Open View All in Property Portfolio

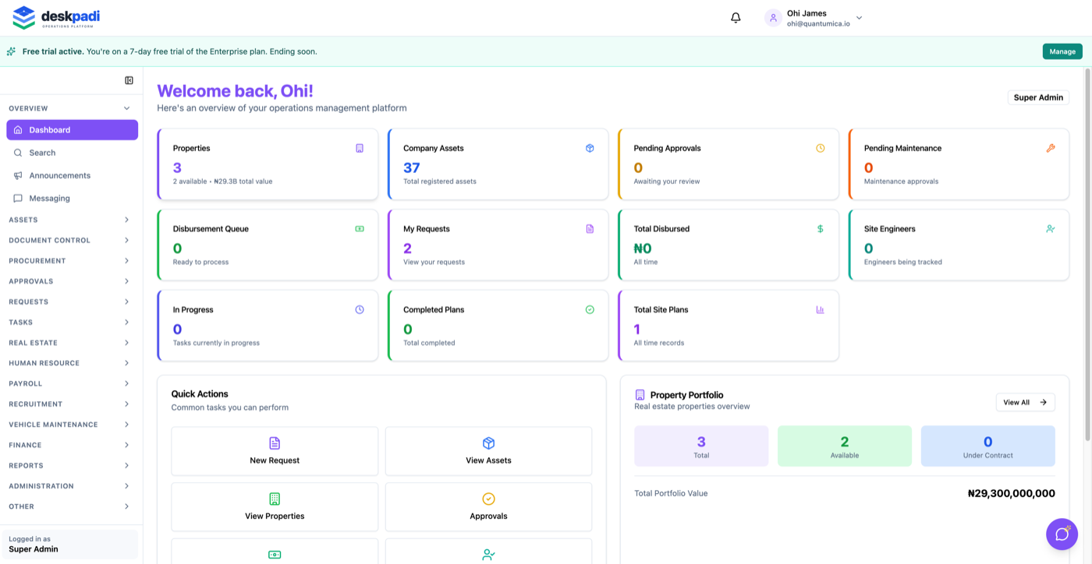click(x=1025, y=402)
